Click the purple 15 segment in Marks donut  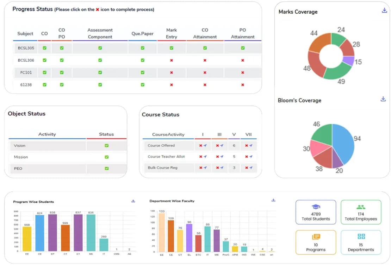(349, 61)
